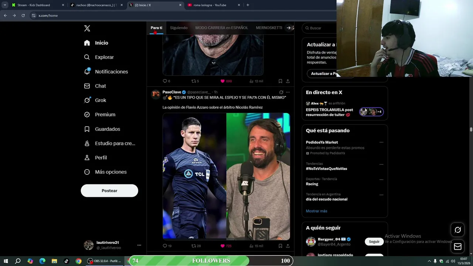The image size is (473, 266).
Task: Open Estudio para creadores
Action: [109, 143]
